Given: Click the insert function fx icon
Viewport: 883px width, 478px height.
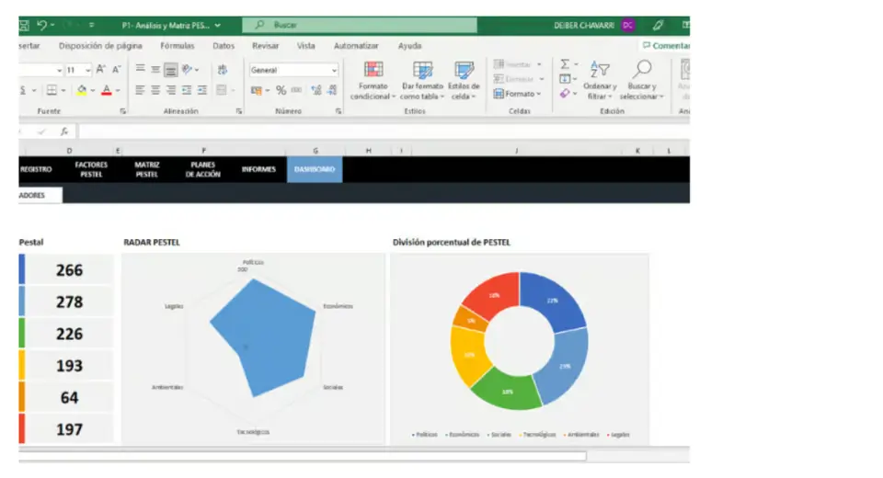Looking at the screenshot, I should 64,131.
